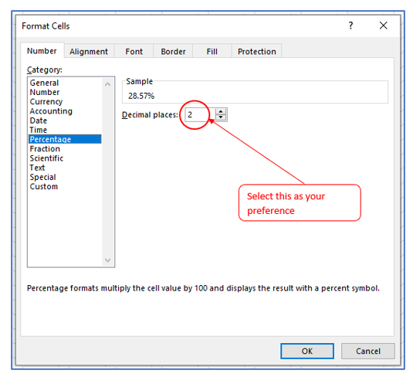Click the Sample value 28.57%

pyautogui.click(x=141, y=96)
